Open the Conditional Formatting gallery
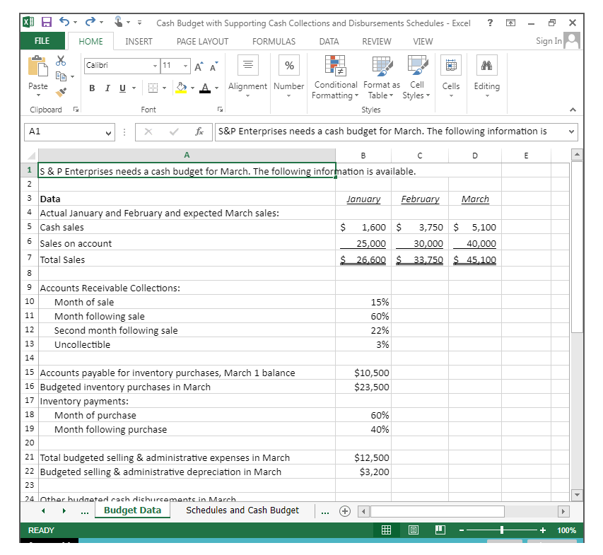Viewport: 603px width, 555px height. 335,78
